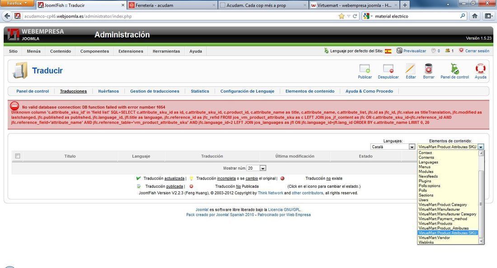Open Configuración de Lenguaje link
This screenshot has width=497, height=268.
[247, 91]
